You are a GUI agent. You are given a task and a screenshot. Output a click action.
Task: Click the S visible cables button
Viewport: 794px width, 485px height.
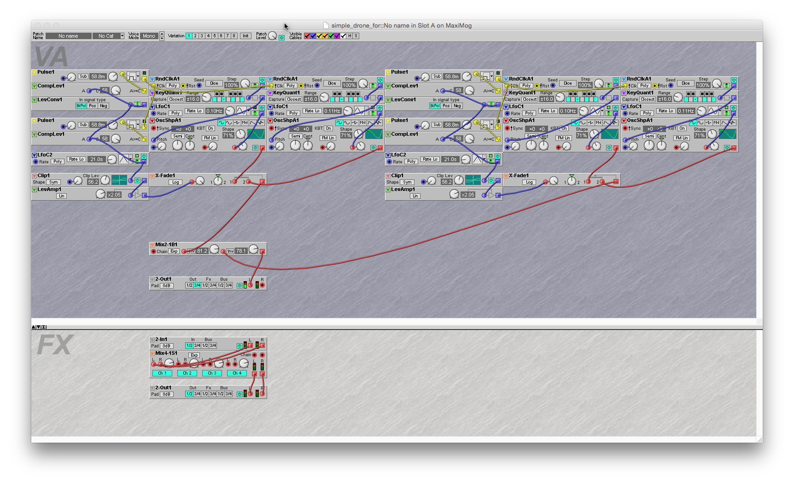(356, 36)
